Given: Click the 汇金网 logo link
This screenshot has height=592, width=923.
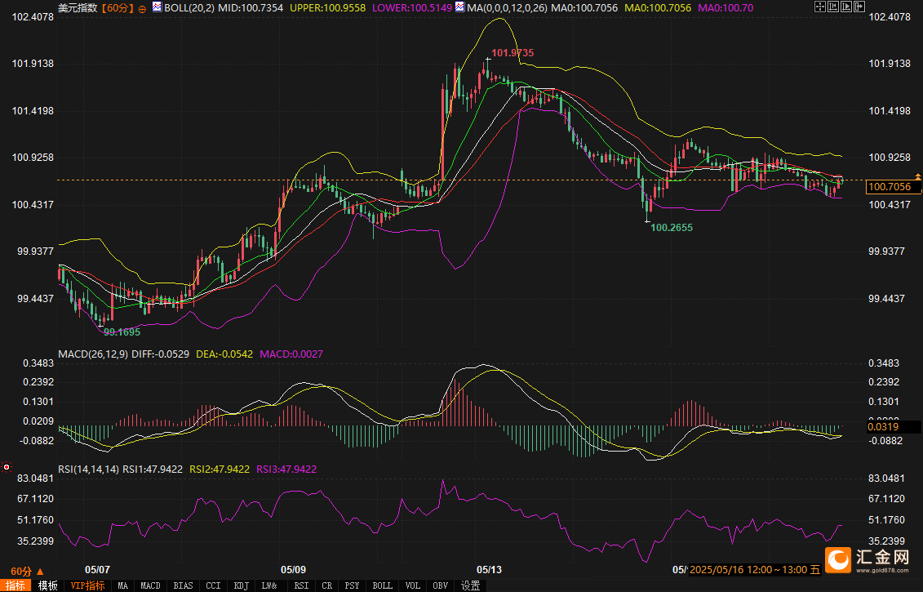Looking at the screenshot, I should (867, 559).
